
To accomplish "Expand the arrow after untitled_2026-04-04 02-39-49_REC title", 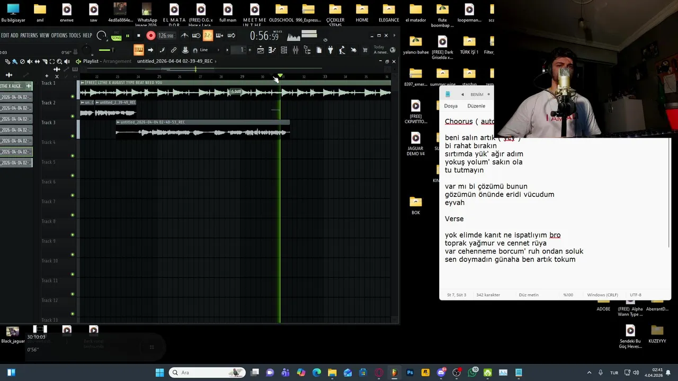I will 216,61.
